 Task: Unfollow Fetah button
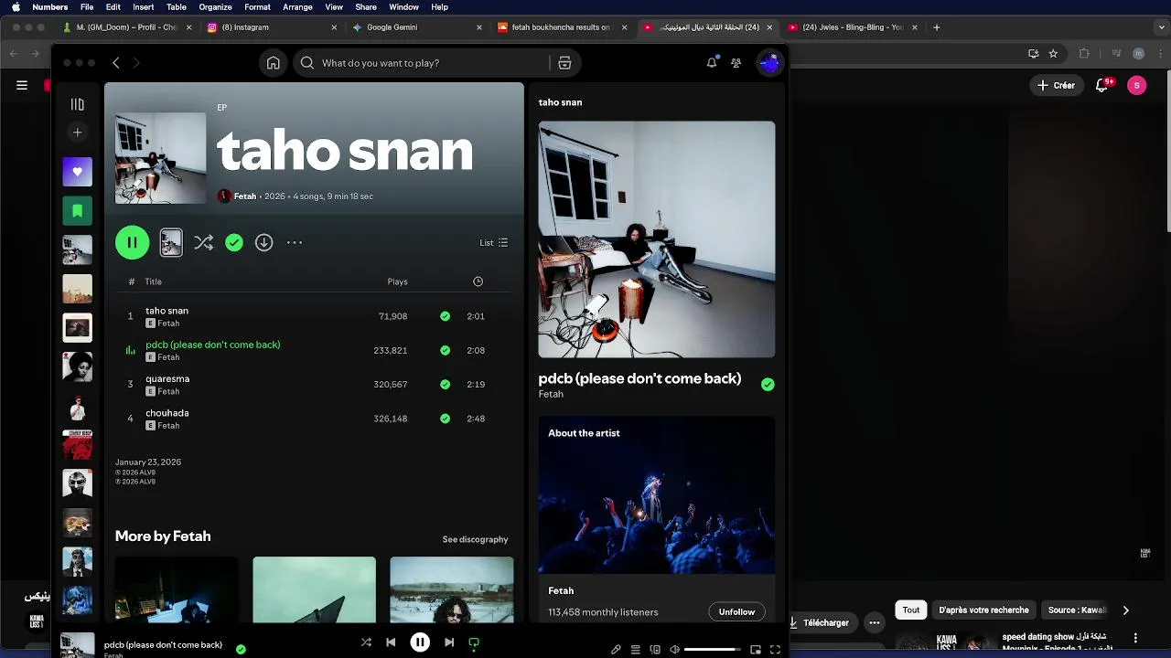736,611
